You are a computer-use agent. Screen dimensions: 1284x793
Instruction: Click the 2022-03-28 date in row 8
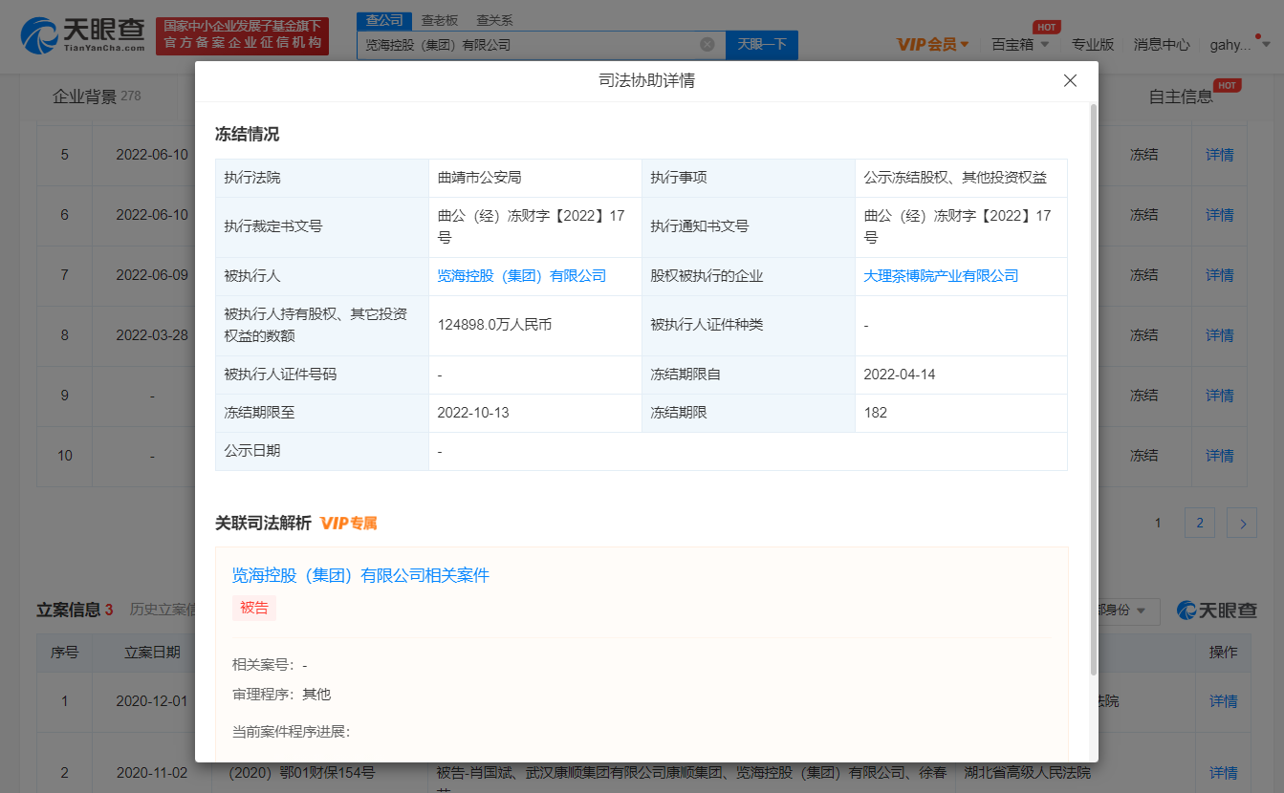pyautogui.click(x=152, y=335)
